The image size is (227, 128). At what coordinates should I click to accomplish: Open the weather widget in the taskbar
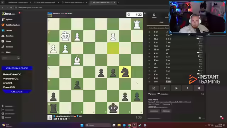click(7, 125)
